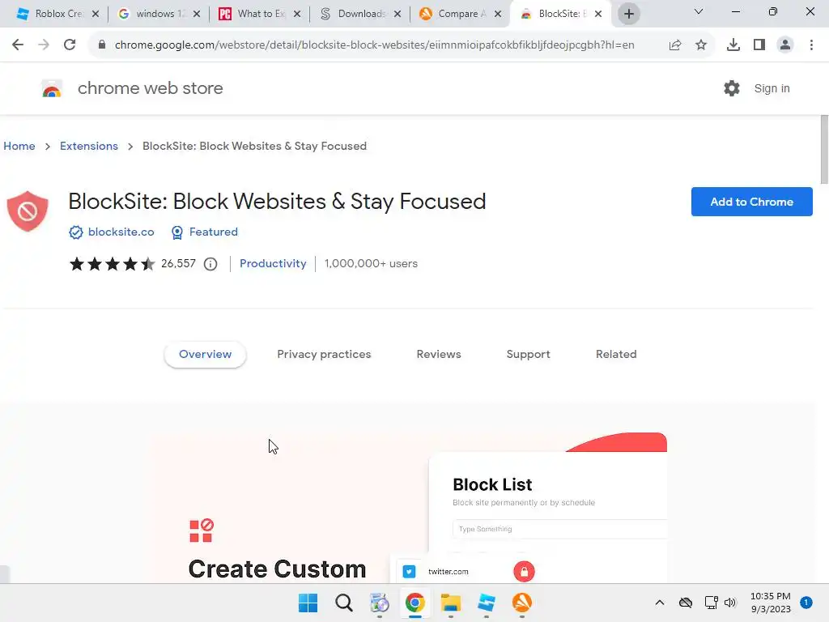Switch to the What to Expect tab

(261, 14)
